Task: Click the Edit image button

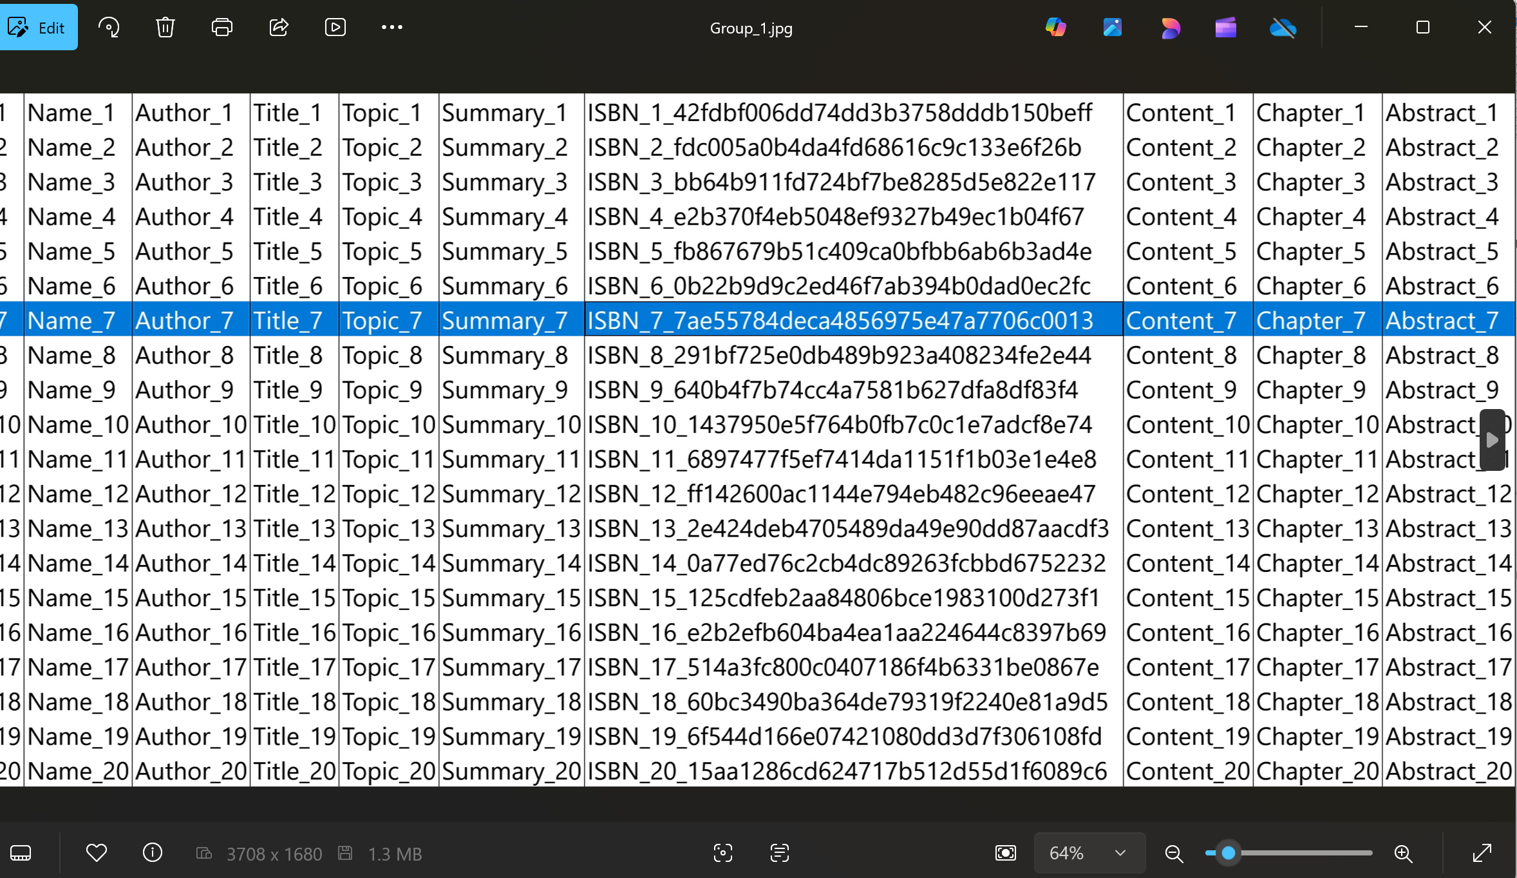Action: point(37,28)
